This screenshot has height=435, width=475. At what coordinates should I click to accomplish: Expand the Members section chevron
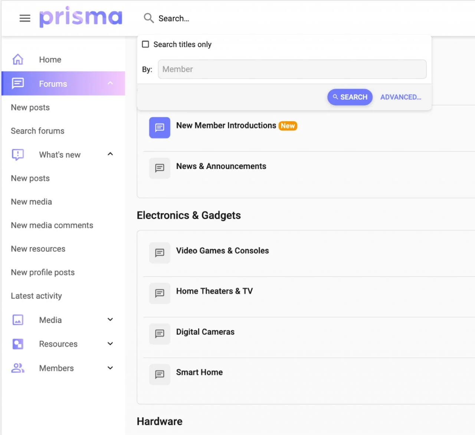(x=110, y=368)
